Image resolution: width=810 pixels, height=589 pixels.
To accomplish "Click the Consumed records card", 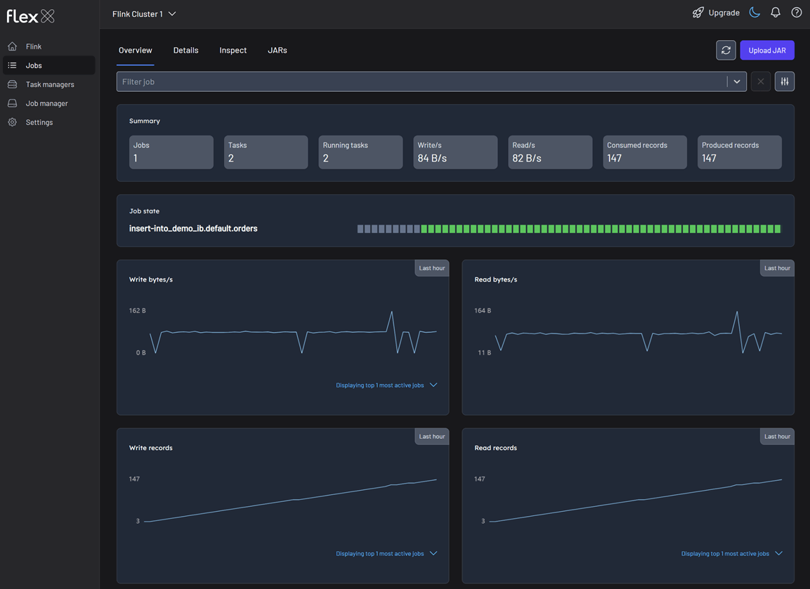I will pos(645,152).
